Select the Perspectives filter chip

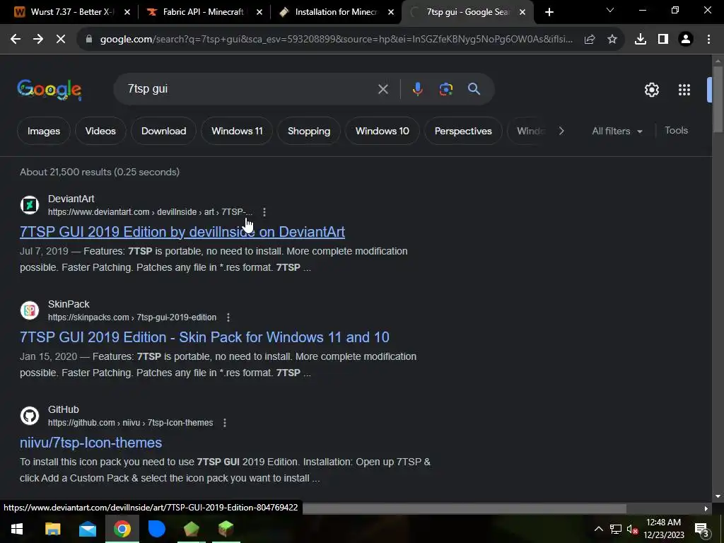coord(463,131)
